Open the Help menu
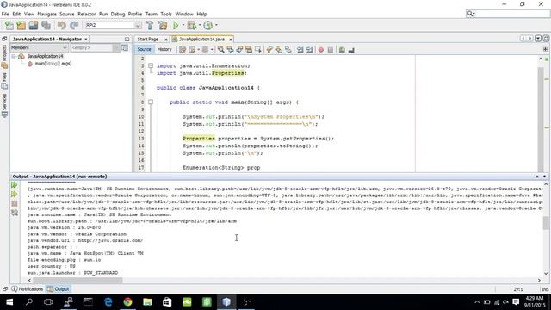 [201, 14]
